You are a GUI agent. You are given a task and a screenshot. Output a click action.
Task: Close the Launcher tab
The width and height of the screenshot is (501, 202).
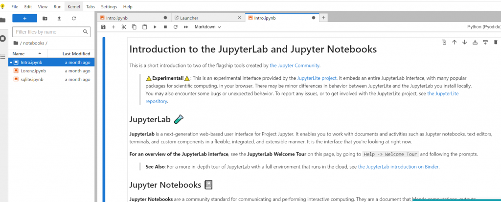[x=239, y=18]
